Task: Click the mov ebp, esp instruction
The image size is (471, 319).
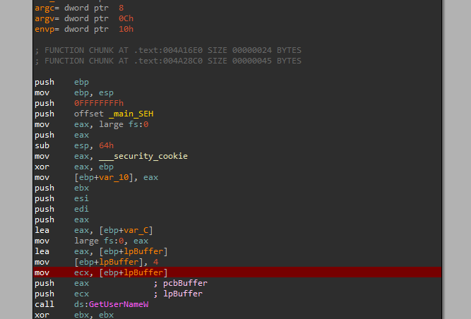Action: (74, 92)
